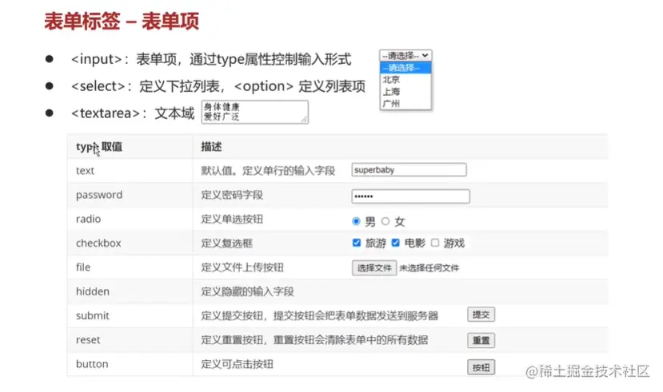
Task: Click the 定义文件上传按钮 description
Action: 242,267
